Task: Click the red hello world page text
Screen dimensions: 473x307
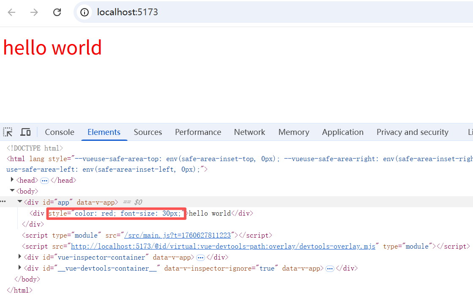Action: click(52, 48)
